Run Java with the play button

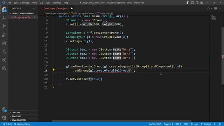[x=209, y=8]
